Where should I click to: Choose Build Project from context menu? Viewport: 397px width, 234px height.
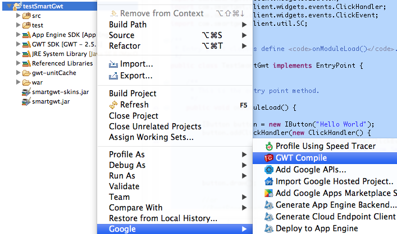tap(175, 93)
